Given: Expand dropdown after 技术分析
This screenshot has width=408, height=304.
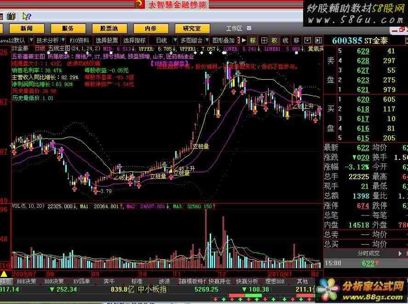Looking at the screenshot, I should pyautogui.click(x=63, y=40).
